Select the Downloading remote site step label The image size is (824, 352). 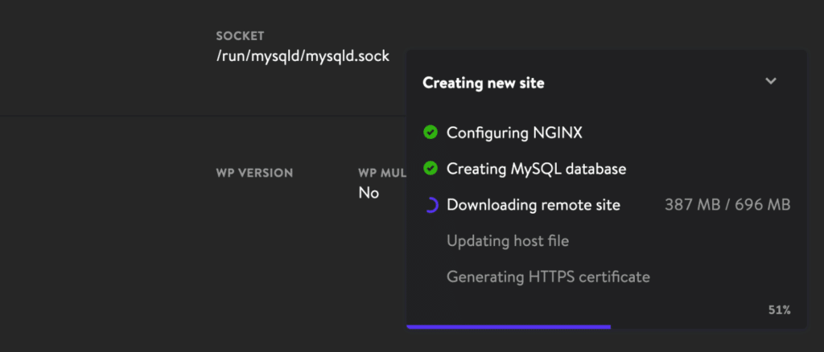tap(534, 205)
